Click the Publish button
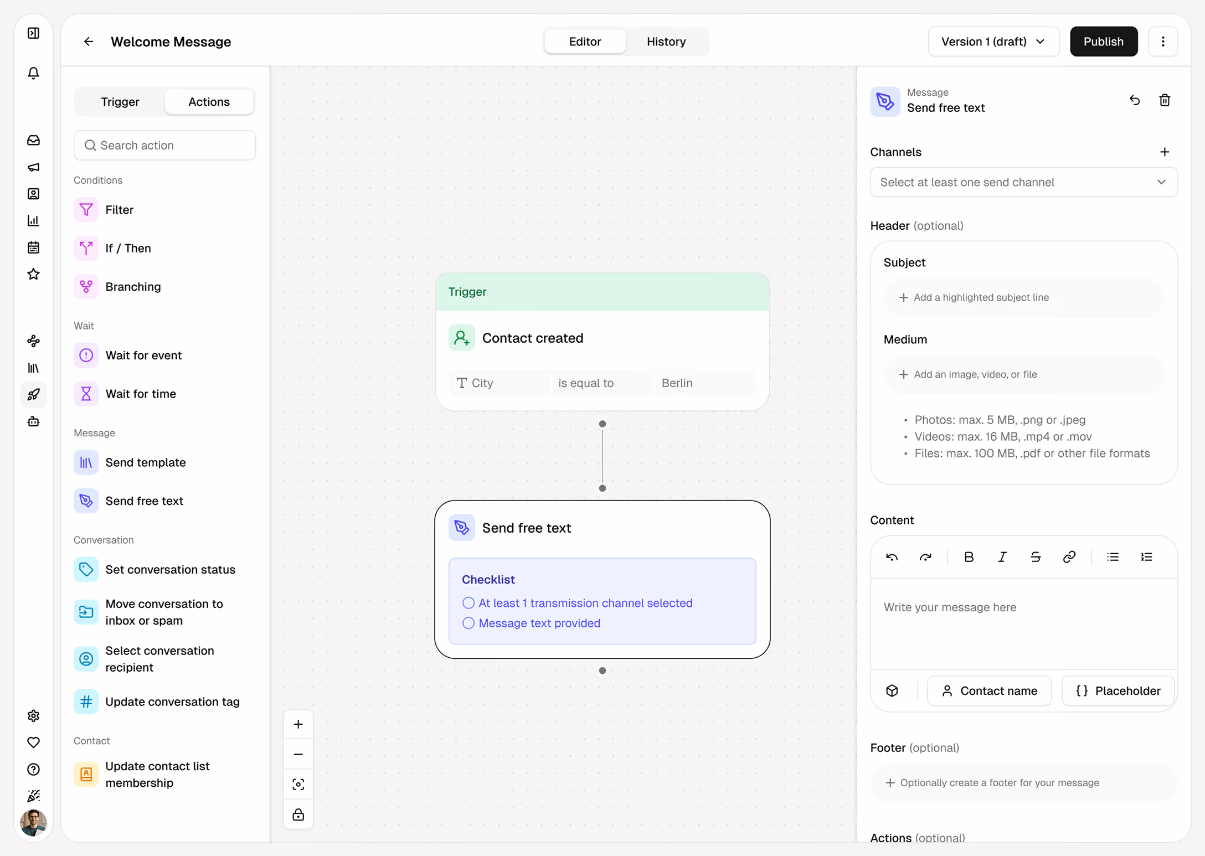Image resolution: width=1205 pixels, height=856 pixels. pyautogui.click(x=1103, y=42)
